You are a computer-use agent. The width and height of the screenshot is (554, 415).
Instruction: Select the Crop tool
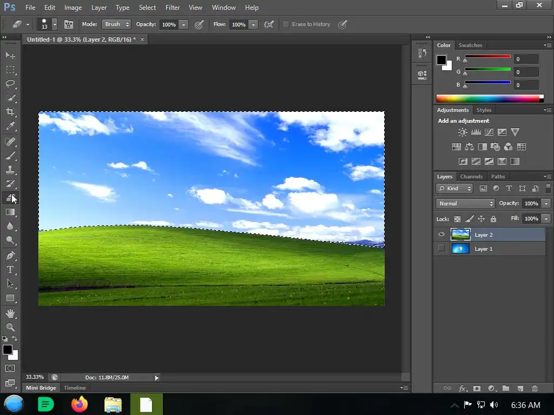tap(10, 112)
